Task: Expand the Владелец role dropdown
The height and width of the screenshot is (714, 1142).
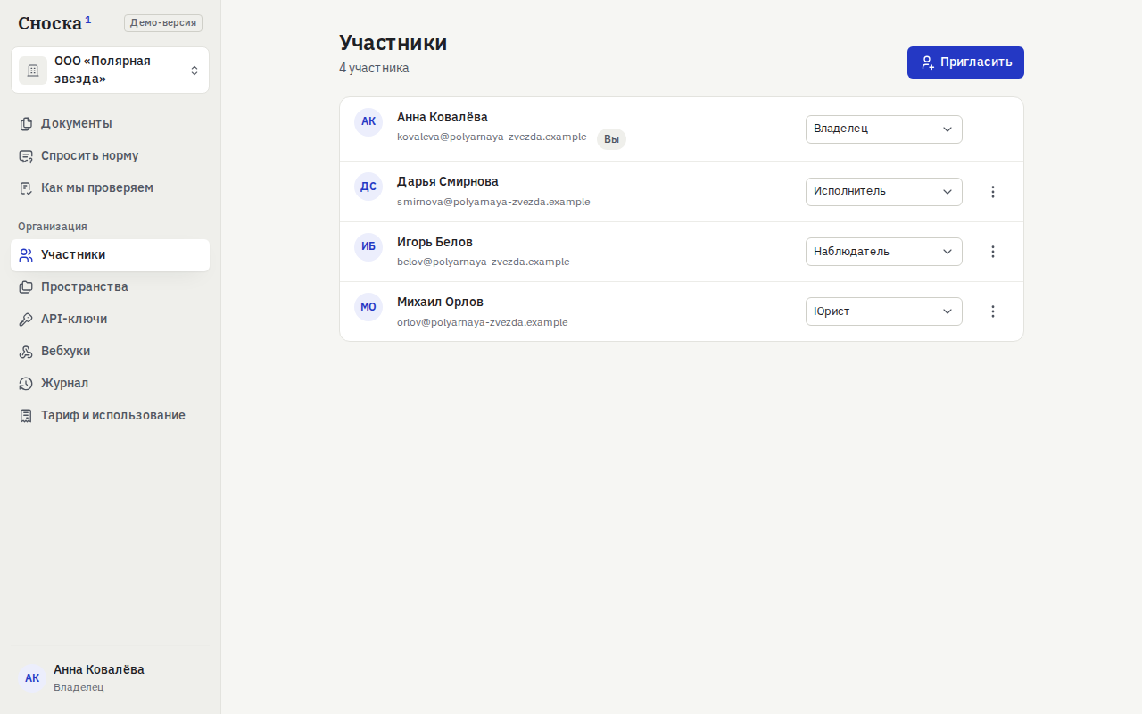Action: pos(884,129)
